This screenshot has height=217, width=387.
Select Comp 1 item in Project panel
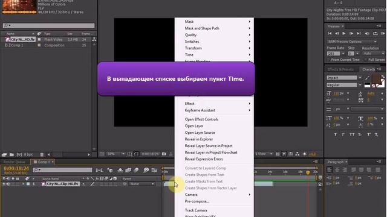pyautogui.click(x=17, y=45)
